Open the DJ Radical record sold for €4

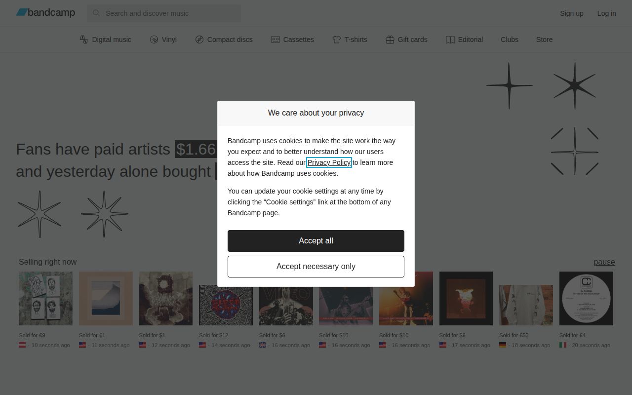586,298
